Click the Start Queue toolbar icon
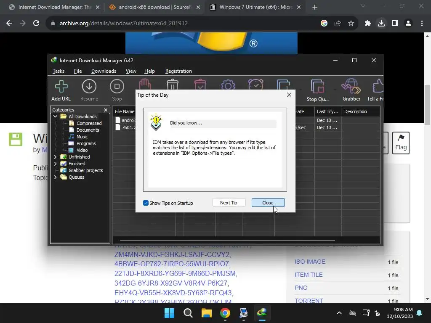This screenshot has width=431, height=323. 283,84
